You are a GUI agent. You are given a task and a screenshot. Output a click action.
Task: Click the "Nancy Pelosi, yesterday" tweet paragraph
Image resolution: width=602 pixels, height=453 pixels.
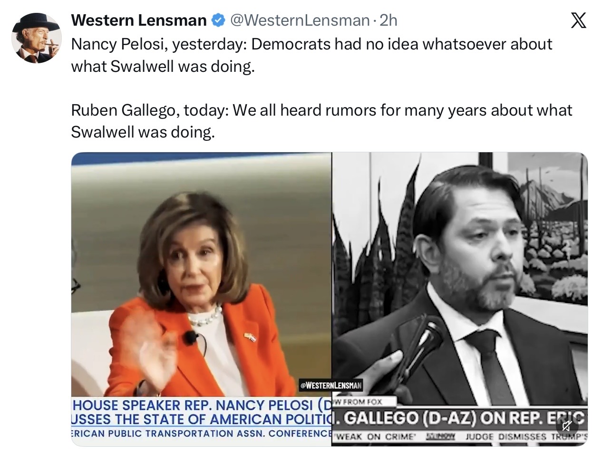pyautogui.click(x=311, y=55)
